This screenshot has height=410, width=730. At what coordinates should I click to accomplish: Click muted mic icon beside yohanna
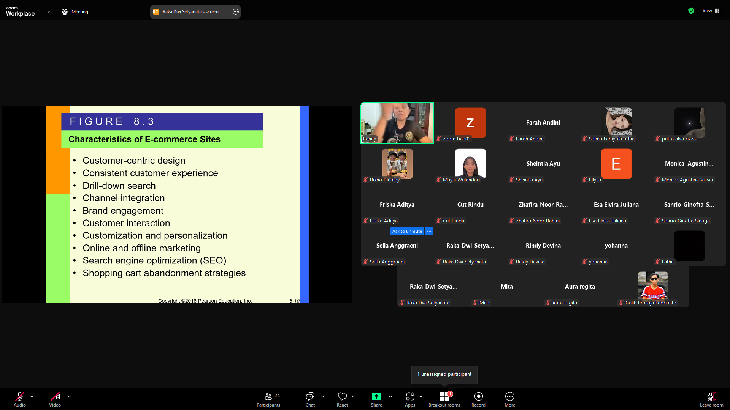(584, 262)
